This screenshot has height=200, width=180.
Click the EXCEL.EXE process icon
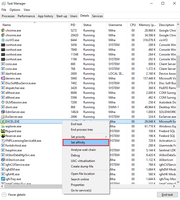(x=3, y=122)
